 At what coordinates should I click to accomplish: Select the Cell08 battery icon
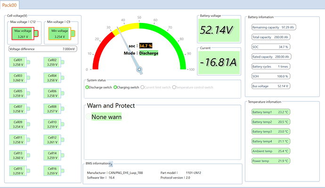click(x=54, y=109)
